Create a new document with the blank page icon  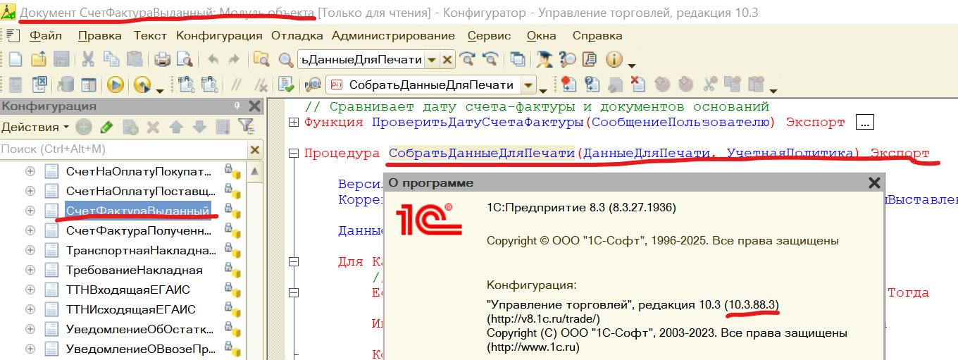[x=15, y=60]
